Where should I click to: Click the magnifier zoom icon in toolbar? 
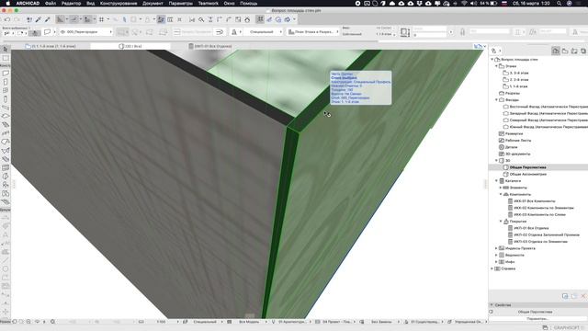[201, 19]
